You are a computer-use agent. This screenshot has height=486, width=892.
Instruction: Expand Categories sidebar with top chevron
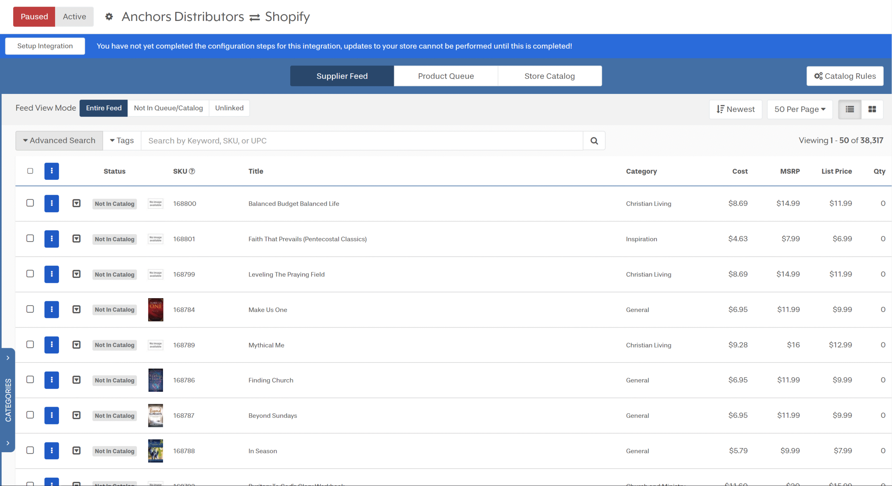point(8,358)
